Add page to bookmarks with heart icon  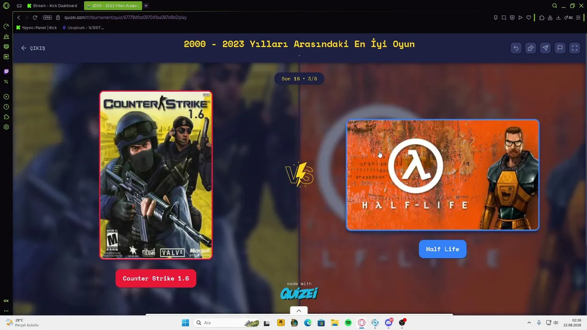529,17
